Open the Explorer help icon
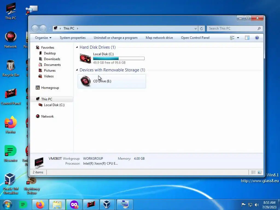Screen dimensions: 280x210 click(x=257, y=38)
